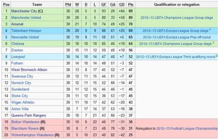
Task: Follow the 2012–13 Football League Championship link
Action: [x=187, y=128]
